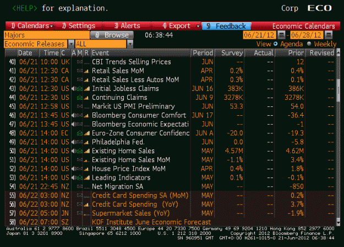Click alert speaker icon for Bloomberg Consumer Comfort
The height and width of the screenshot is (247, 344).
74,115
